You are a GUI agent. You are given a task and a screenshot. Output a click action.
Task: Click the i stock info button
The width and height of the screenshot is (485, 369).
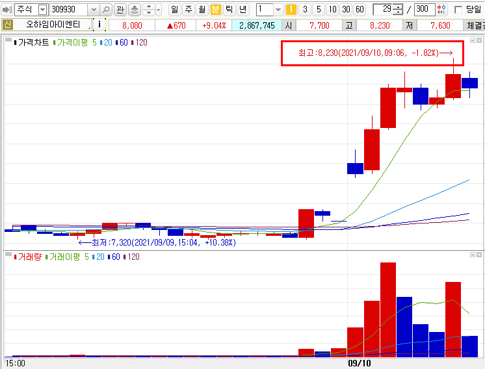(x=99, y=25)
